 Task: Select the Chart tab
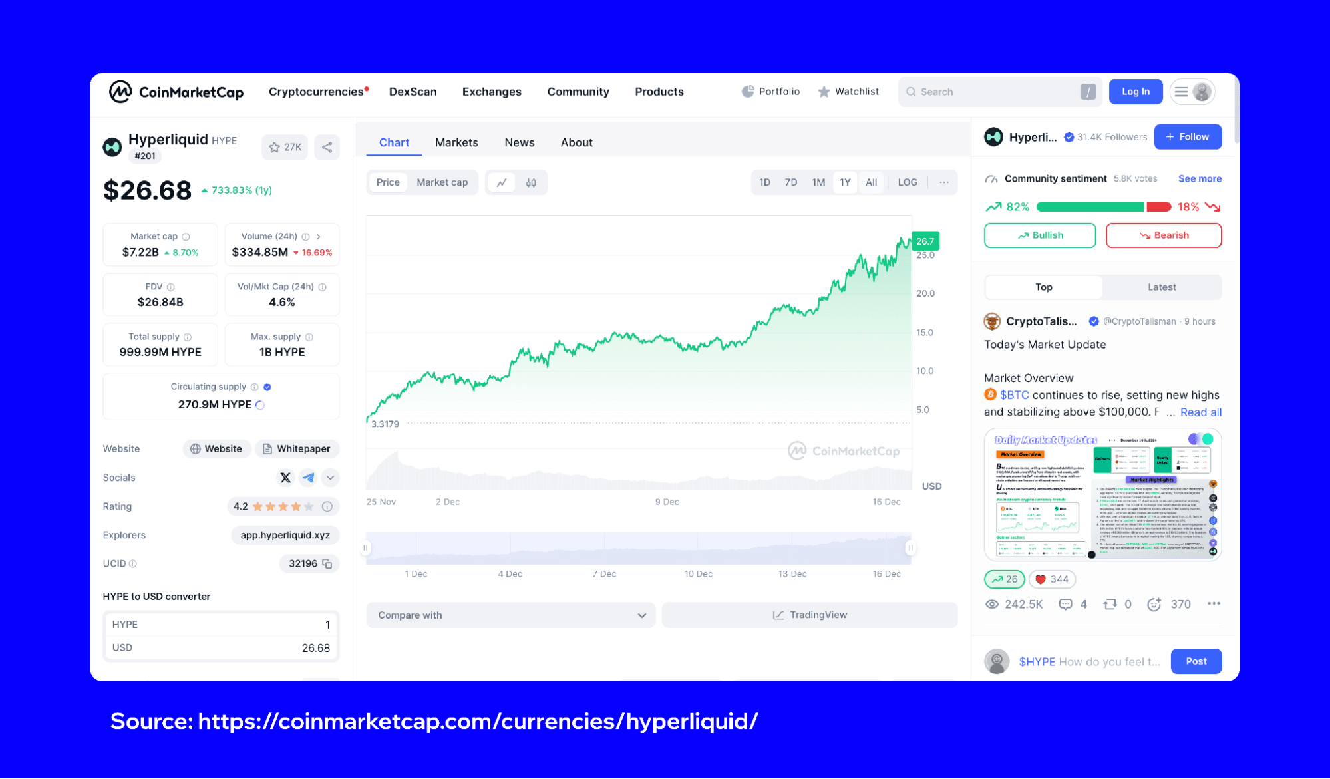393,142
